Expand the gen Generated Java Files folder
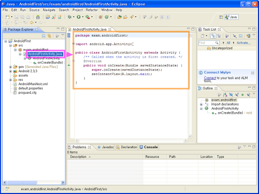Screen dimensions: 259x194 pos(11,67)
